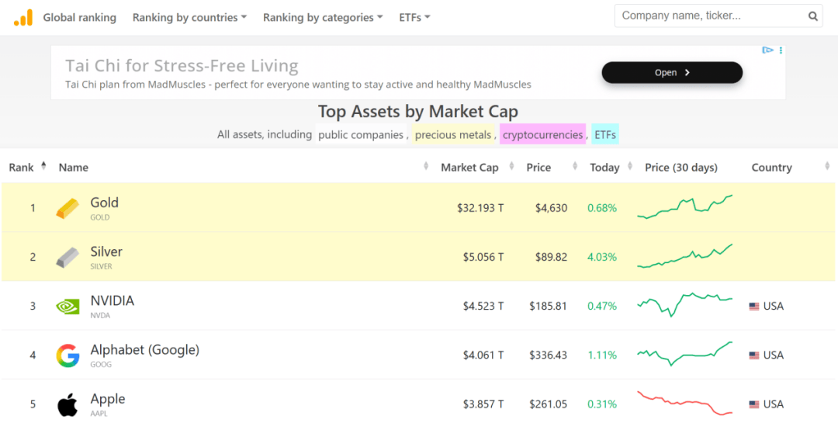Image resolution: width=838 pixels, height=423 pixels.
Task: Click the orange bar chart site logo
Action: coord(23,17)
